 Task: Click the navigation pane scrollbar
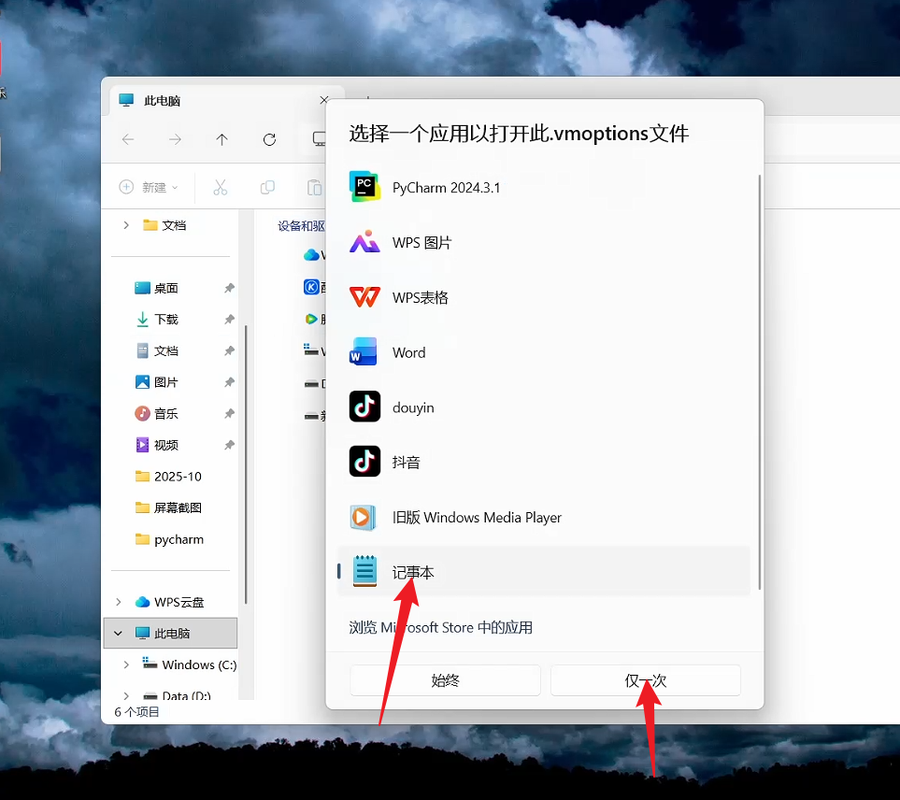coord(246,464)
